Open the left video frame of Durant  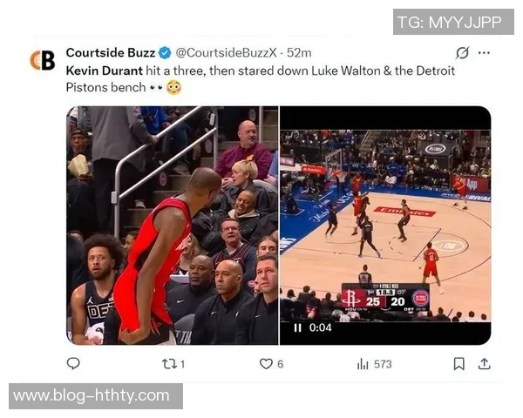pyautogui.click(x=173, y=226)
